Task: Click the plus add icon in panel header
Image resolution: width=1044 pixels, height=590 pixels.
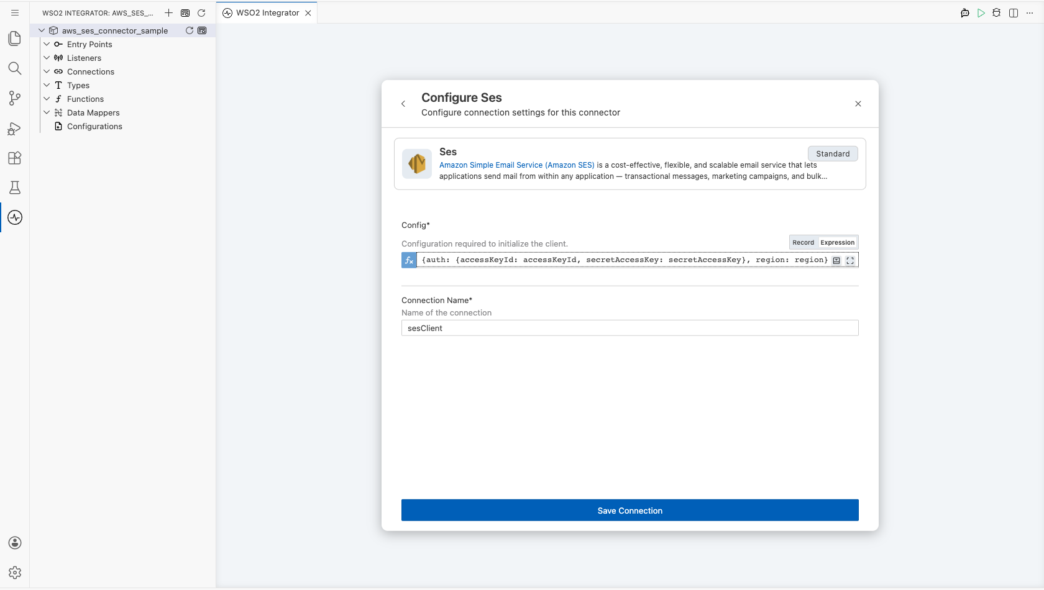Action: click(x=168, y=12)
